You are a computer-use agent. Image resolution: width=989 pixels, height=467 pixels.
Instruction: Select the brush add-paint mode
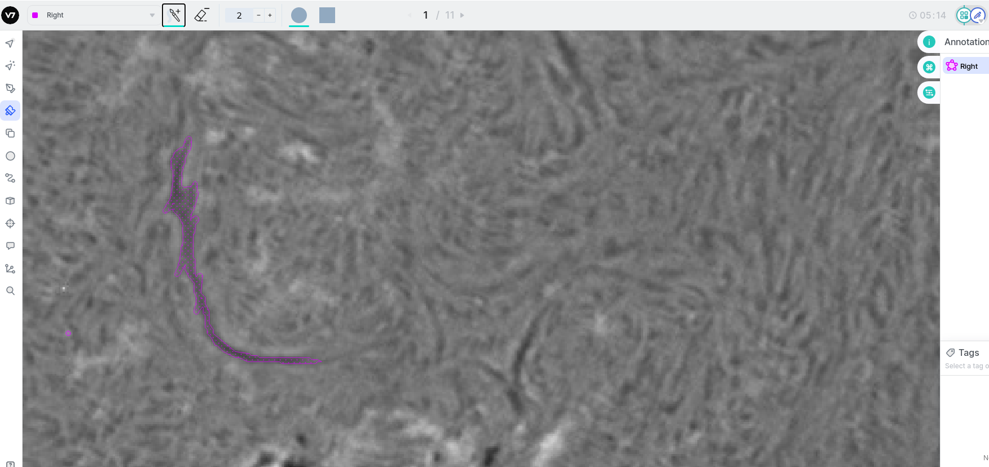pyautogui.click(x=174, y=15)
